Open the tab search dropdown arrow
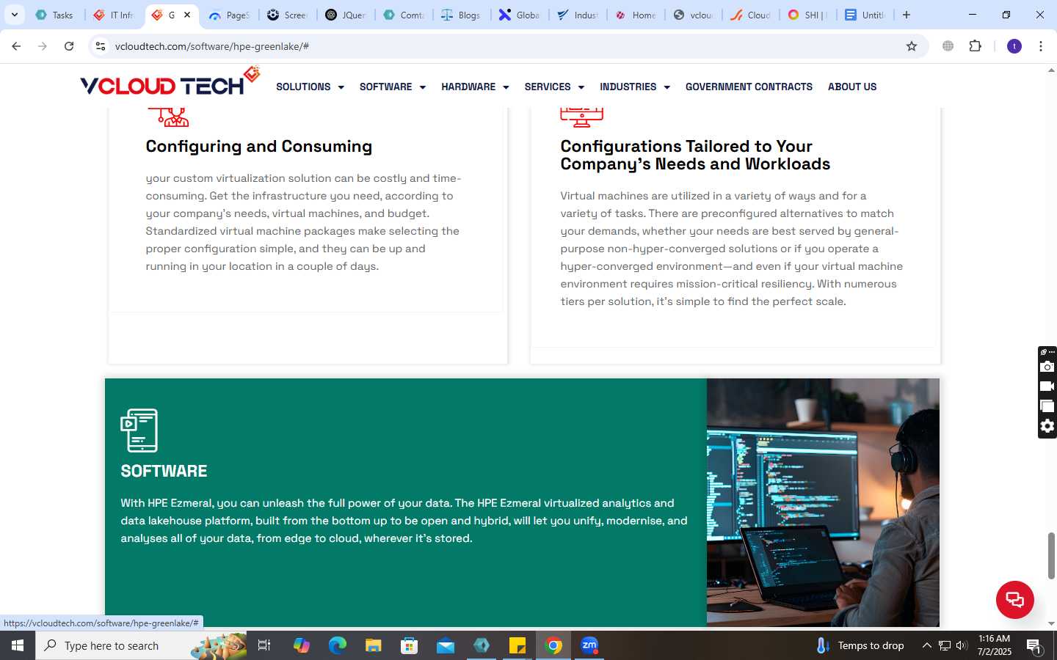 click(14, 15)
